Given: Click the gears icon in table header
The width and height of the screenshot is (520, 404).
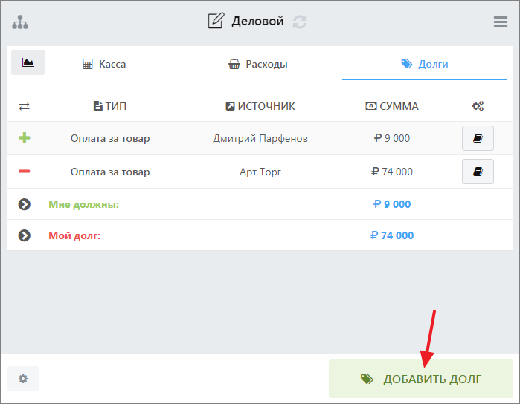Looking at the screenshot, I should click(x=478, y=106).
